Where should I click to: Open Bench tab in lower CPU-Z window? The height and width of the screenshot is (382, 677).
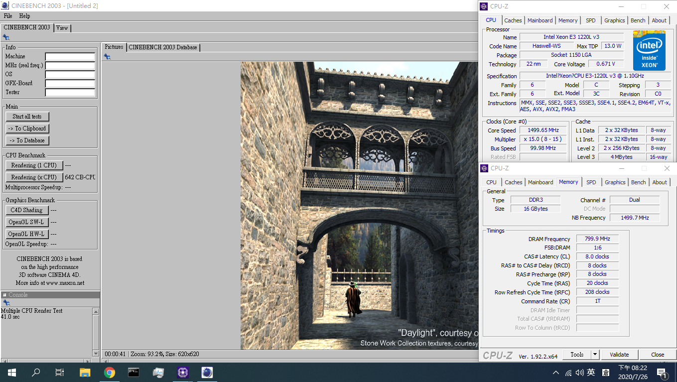tap(639, 182)
